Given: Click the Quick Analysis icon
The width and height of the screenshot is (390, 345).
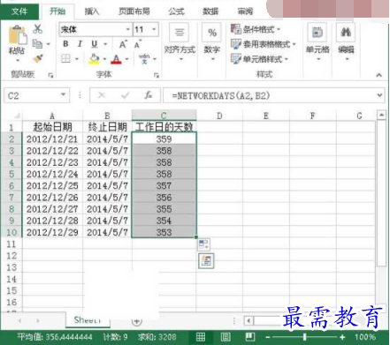Looking at the screenshot, I should click(x=206, y=260).
